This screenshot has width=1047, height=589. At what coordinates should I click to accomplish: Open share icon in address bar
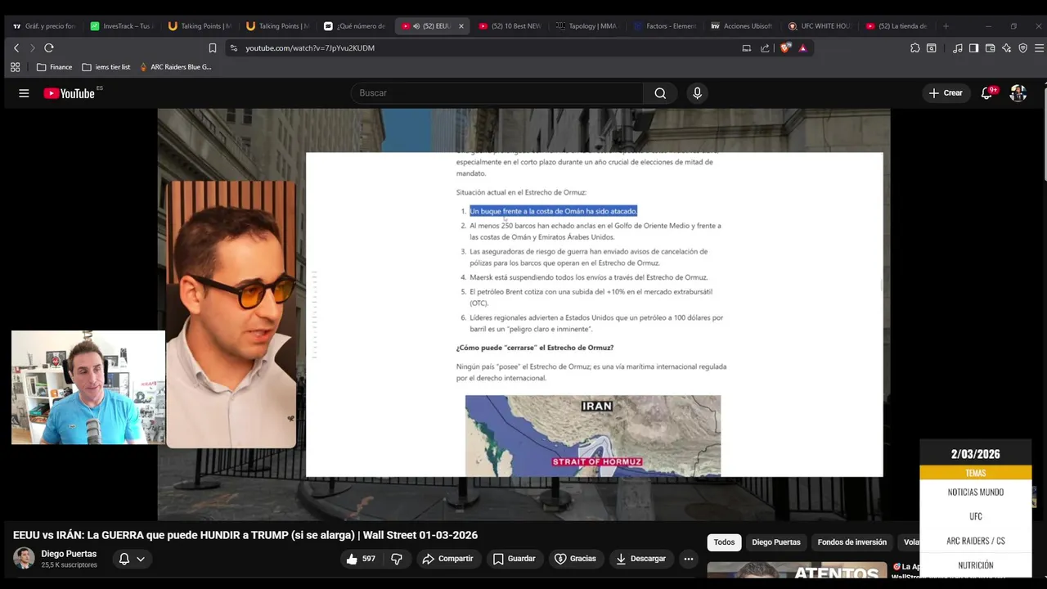point(765,48)
